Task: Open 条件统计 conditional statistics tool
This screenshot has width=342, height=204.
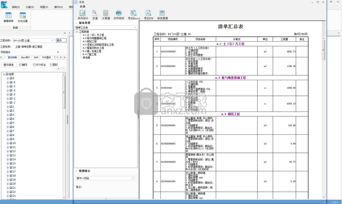Action: pyautogui.click(x=83, y=15)
